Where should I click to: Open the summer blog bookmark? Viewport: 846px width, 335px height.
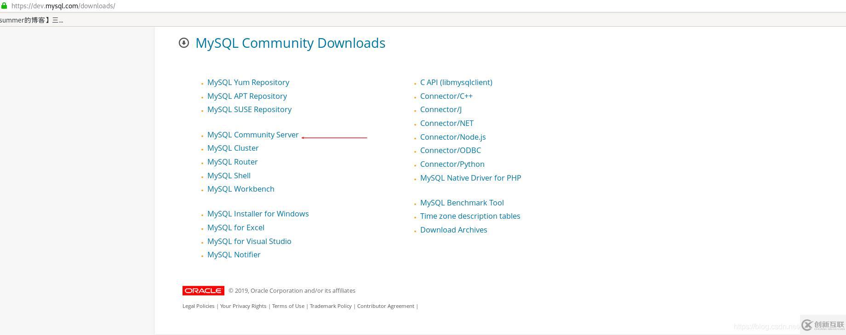pyautogui.click(x=32, y=20)
